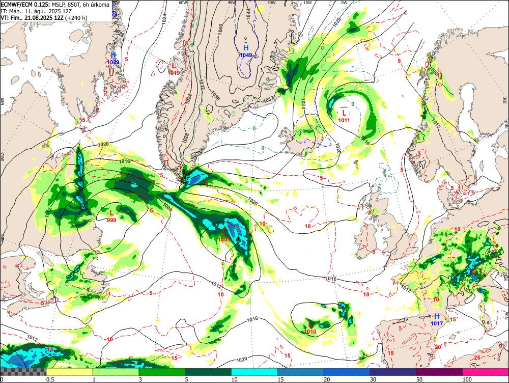
Task: Click the '0.5' legend scale value
Action: [50, 379]
